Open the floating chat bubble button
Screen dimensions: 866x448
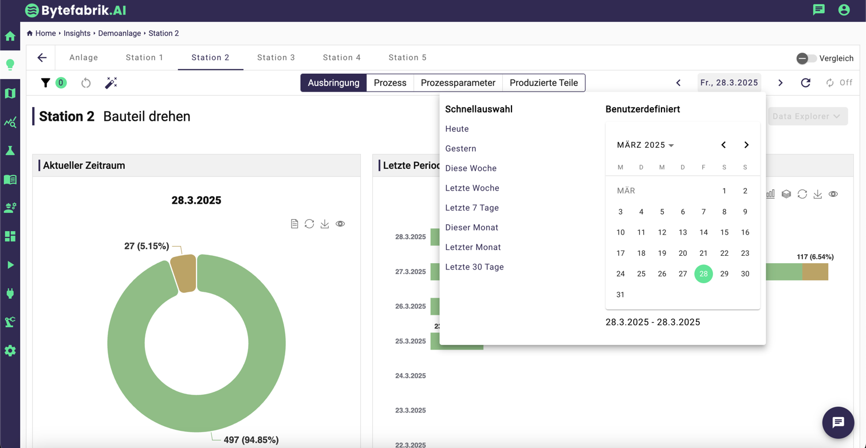coord(838,422)
